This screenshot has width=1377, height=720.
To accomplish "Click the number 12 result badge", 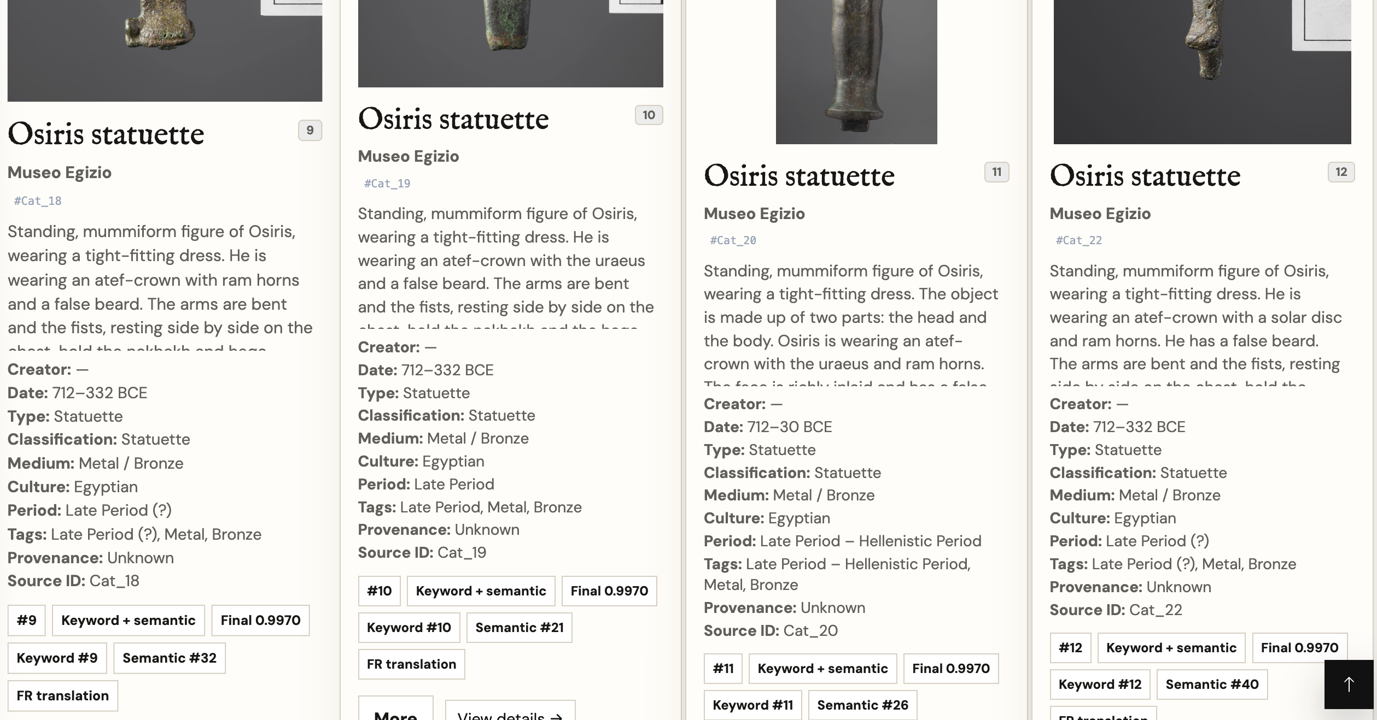I will pos(1341,172).
